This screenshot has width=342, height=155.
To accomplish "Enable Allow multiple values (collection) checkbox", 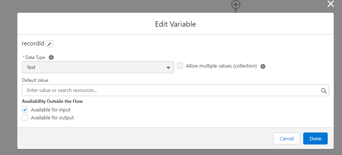I will [x=180, y=66].
